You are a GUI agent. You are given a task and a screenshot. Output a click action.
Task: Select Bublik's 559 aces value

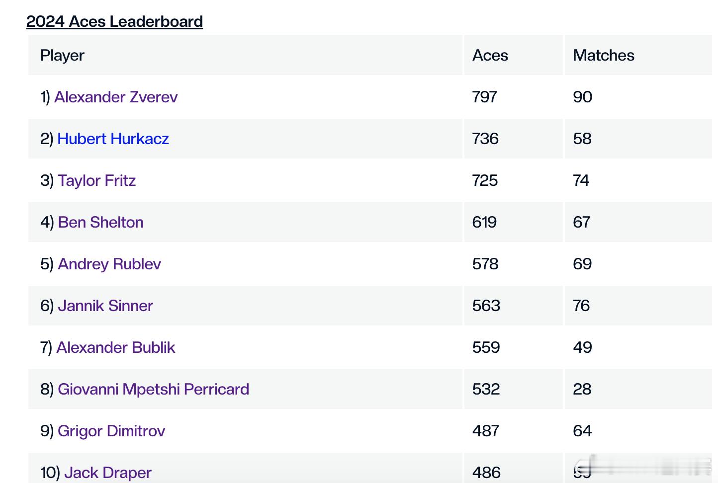[486, 347]
